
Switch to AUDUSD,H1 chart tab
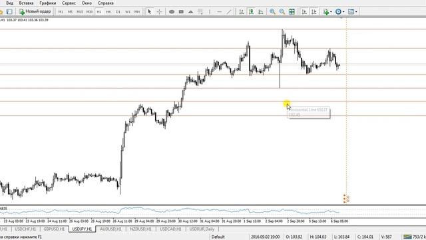111,229
